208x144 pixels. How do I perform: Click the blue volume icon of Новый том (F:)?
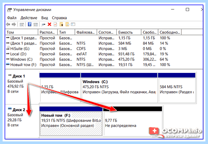tap(8, 64)
